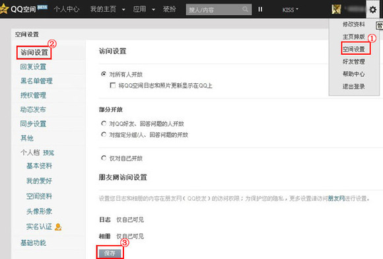Choose 退出登录 from the menu
This screenshot has height=259, width=383.
click(x=353, y=87)
